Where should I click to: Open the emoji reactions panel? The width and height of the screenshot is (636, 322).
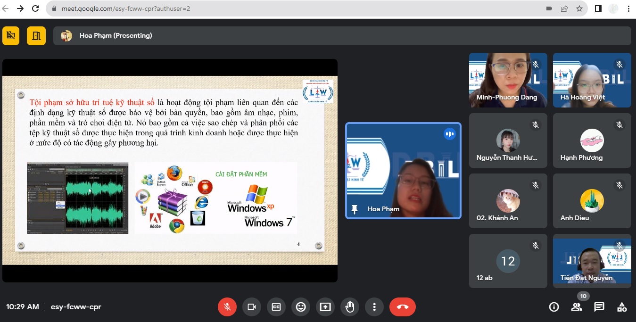pos(301,307)
